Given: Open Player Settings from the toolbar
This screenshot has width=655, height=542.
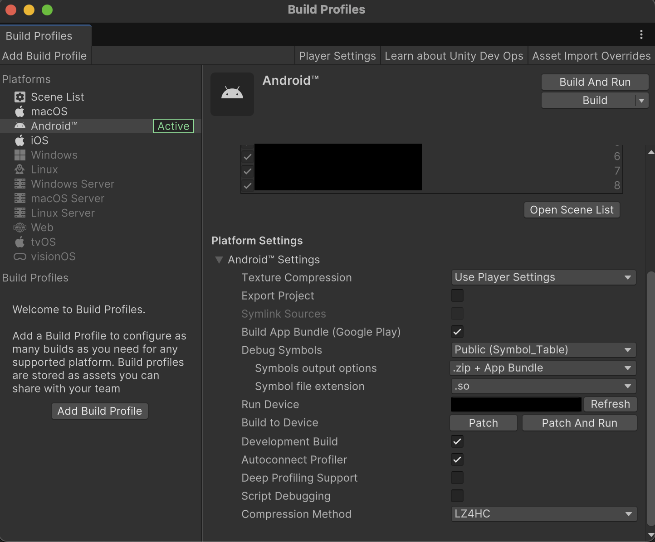Looking at the screenshot, I should (337, 56).
